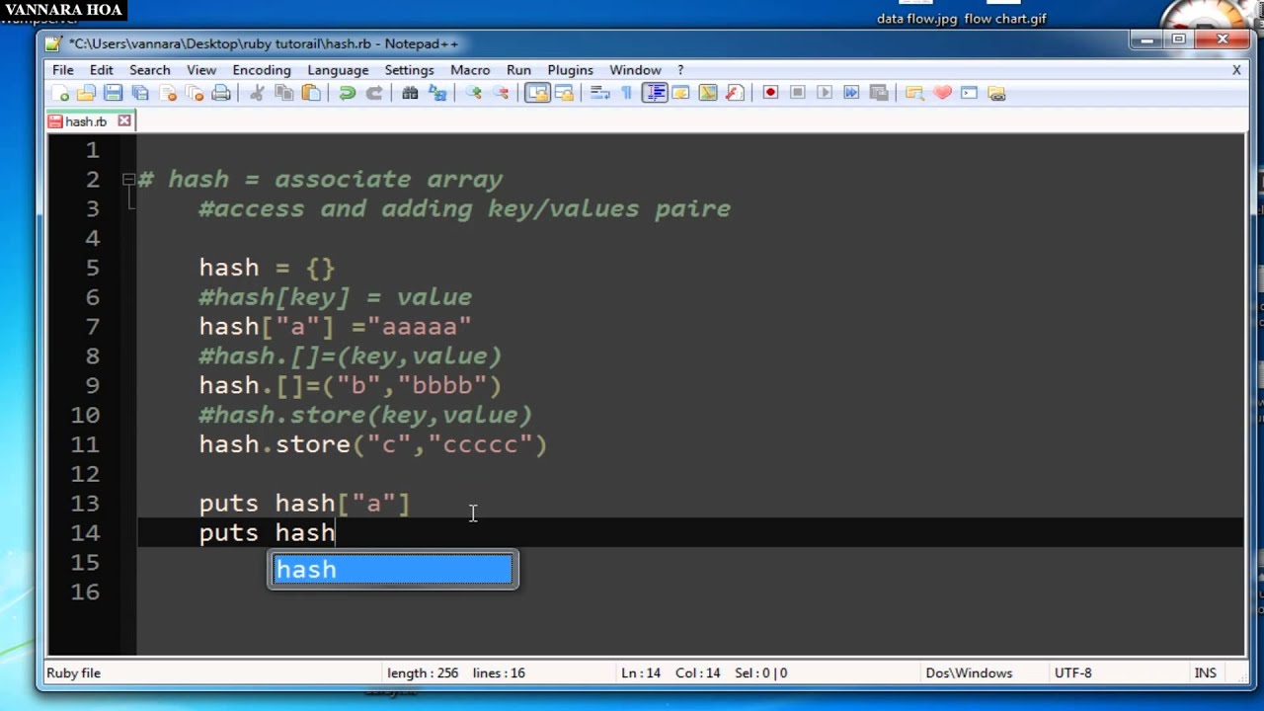This screenshot has width=1264, height=711.
Task: Click the Play macro toolbar icon
Action: [825, 93]
